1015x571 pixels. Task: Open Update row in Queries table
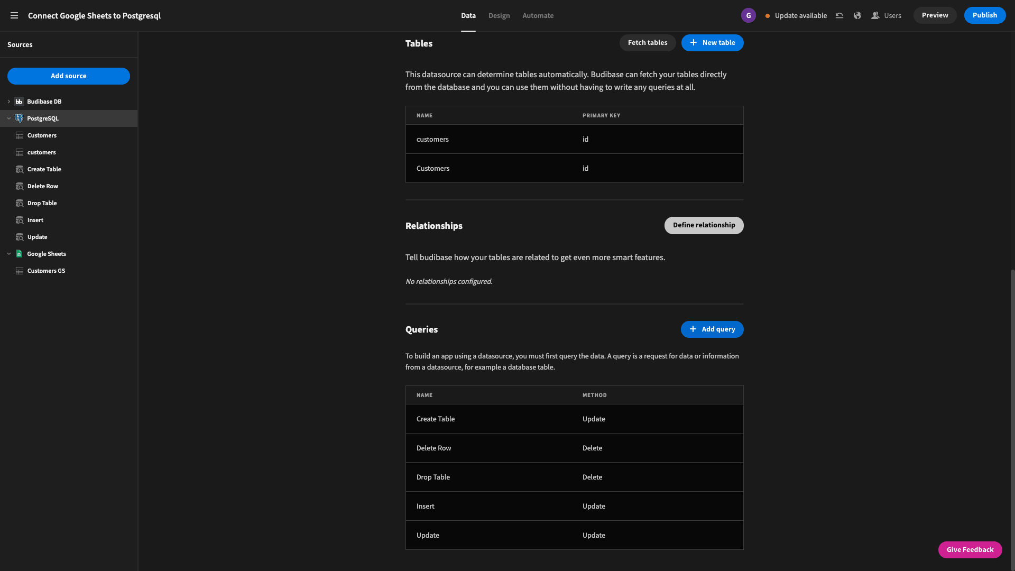(574, 535)
